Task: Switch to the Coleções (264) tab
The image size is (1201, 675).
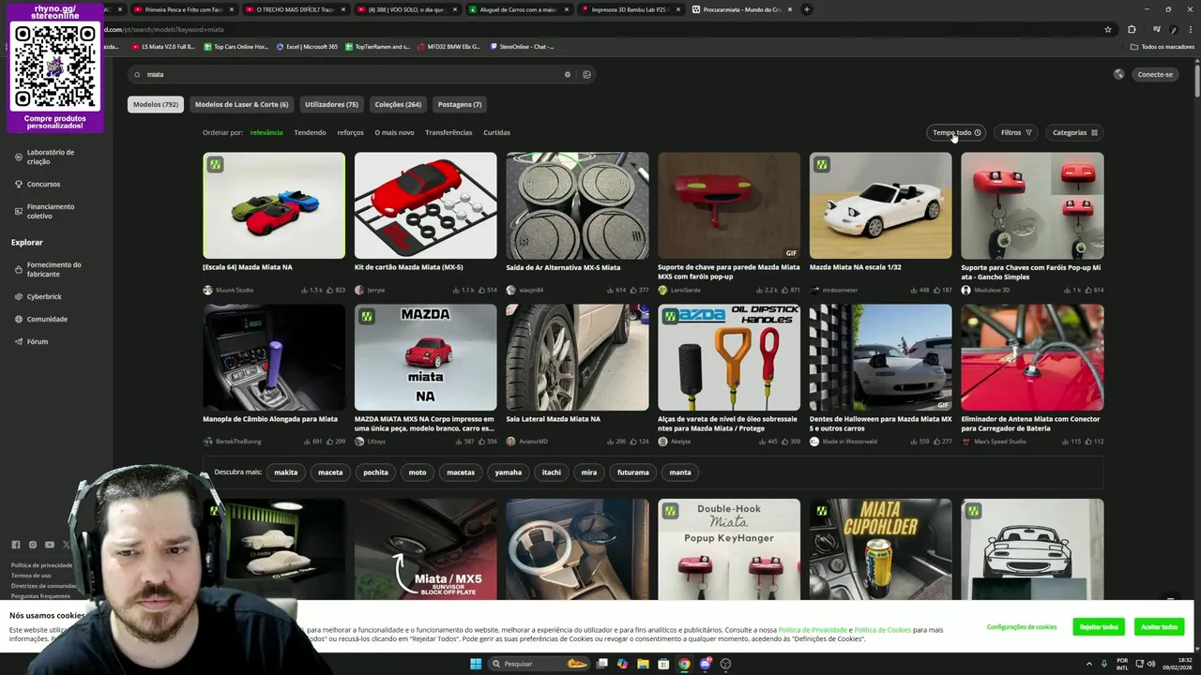Action: click(398, 104)
